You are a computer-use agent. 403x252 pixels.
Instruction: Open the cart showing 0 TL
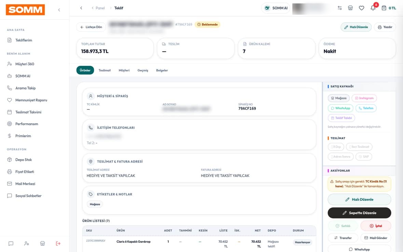tap(389, 8)
